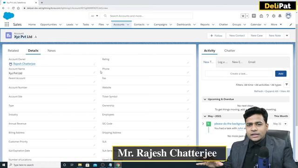
Task: Expand the Leads nav dropdown
Action: coord(77,25)
